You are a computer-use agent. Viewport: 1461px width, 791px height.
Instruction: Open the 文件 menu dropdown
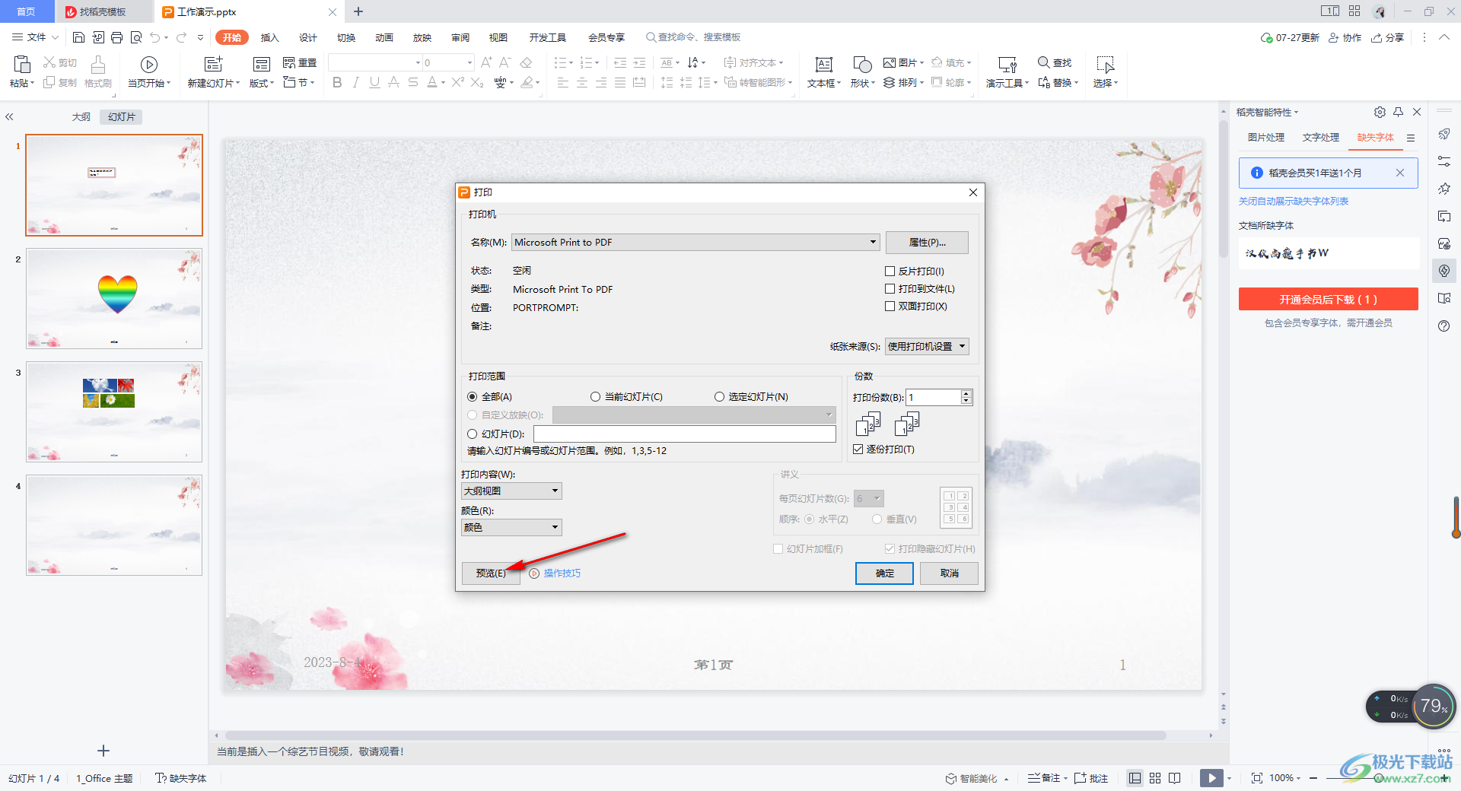(35, 37)
